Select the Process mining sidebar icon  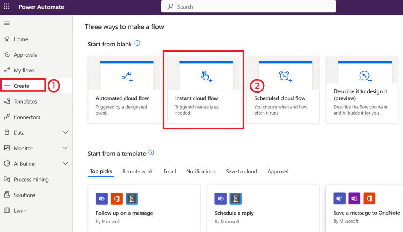7,179
